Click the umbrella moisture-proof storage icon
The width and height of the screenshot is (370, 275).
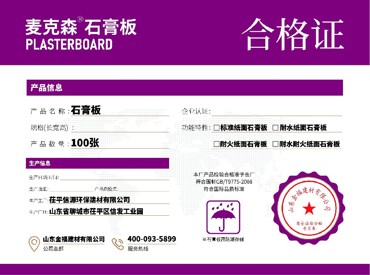pyautogui.click(x=223, y=217)
